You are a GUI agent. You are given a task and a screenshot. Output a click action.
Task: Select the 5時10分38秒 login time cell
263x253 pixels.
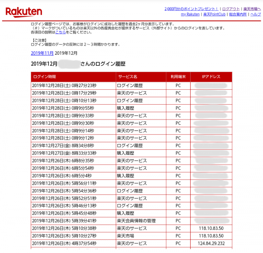pos(73,228)
